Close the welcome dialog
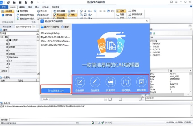This screenshot has width=193, height=126. (147, 21)
